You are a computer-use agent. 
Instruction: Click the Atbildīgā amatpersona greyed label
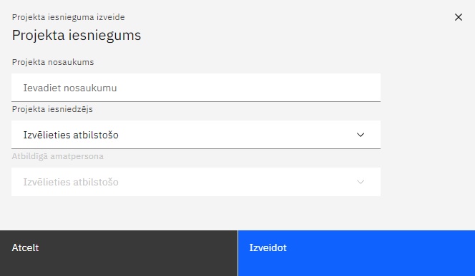point(57,156)
